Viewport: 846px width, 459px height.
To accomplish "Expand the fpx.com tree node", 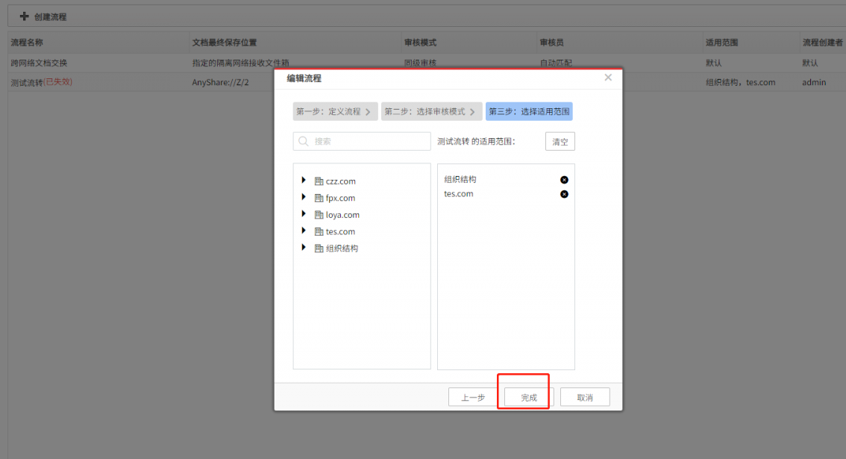I will click(303, 197).
